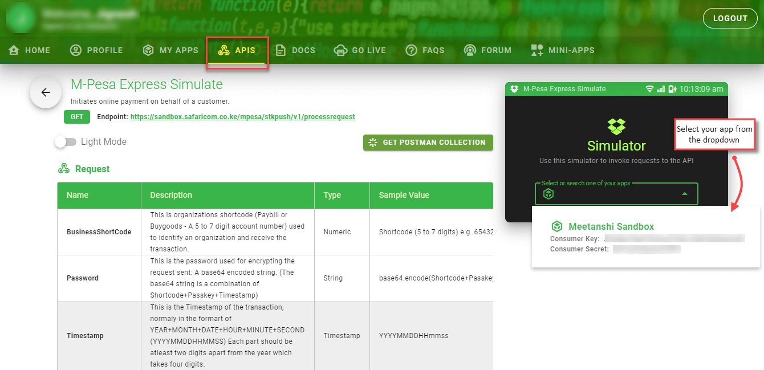Screen dimensions: 764x370
Task: Open the Mini-Apps menu item
Action: pyautogui.click(x=562, y=50)
